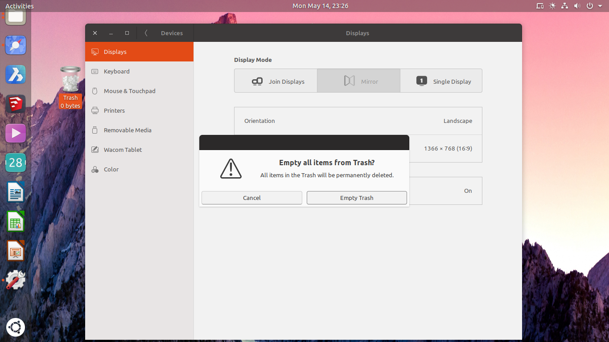
Task: Launch the blue compass app in dock
Action: pyautogui.click(x=16, y=45)
